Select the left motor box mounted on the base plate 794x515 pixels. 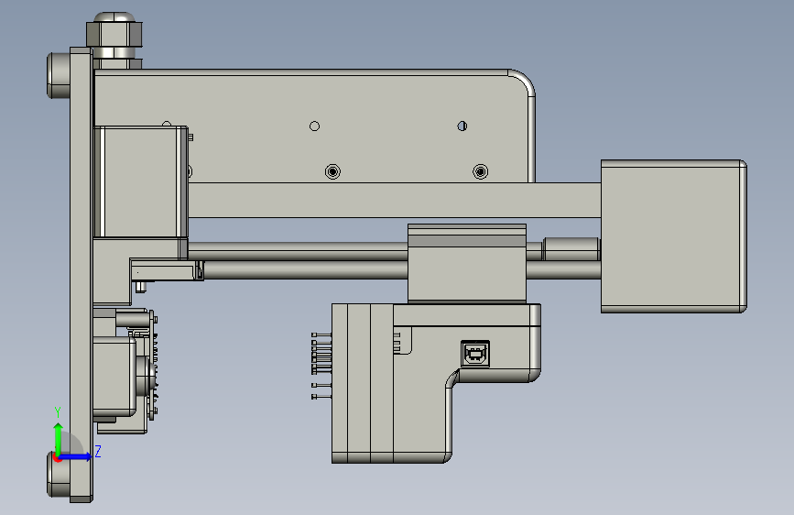(x=141, y=182)
